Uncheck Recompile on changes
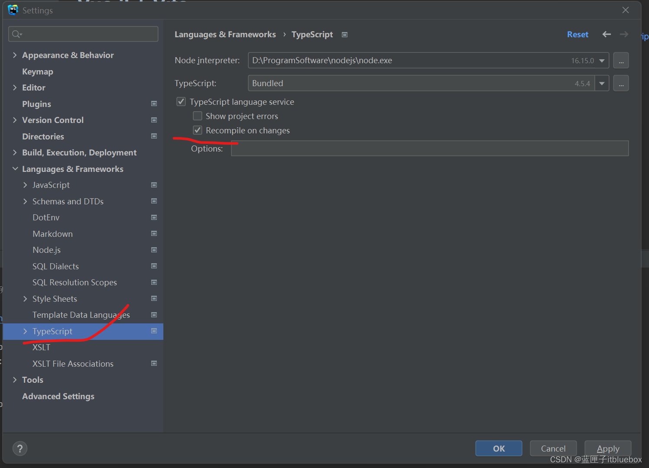The image size is (649, 468). coord(198,130)
